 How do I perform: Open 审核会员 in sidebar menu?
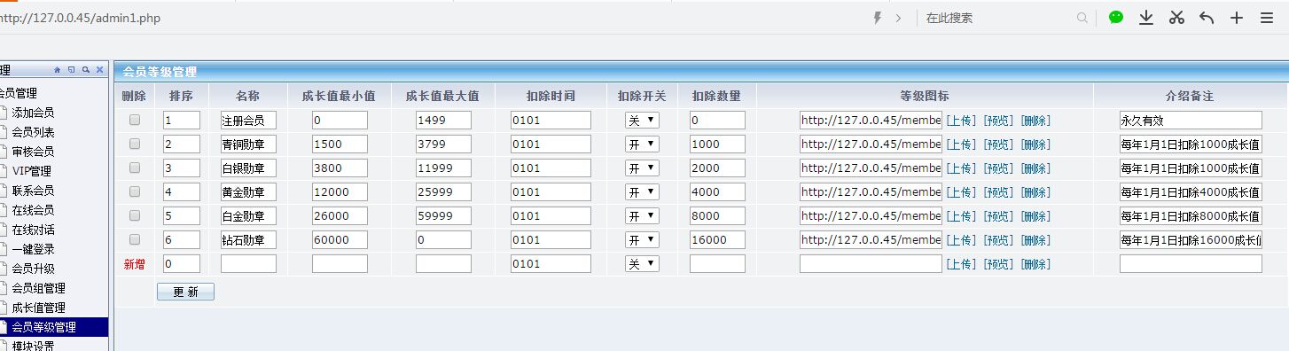pyautogui.click(x=33, y=152)
